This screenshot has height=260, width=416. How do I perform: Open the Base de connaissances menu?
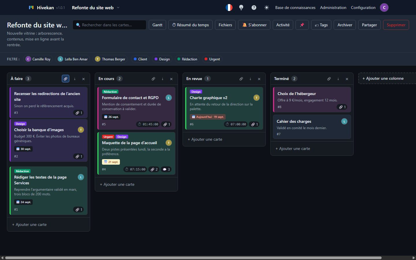[x=295, y=8]
